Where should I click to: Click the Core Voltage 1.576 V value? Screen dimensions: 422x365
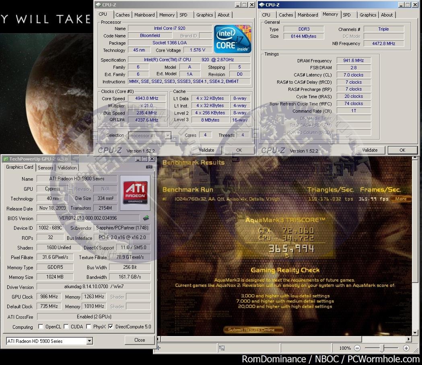[x=198, y=50]
